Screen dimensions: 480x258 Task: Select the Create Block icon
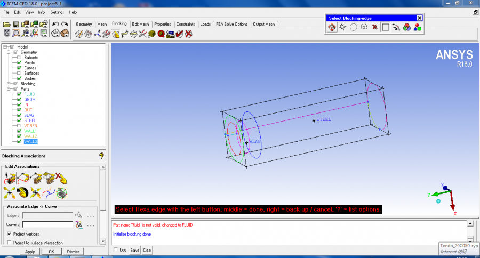click(79, 34)
